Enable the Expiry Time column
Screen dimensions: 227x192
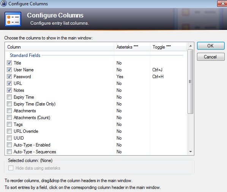coord(9,97)
